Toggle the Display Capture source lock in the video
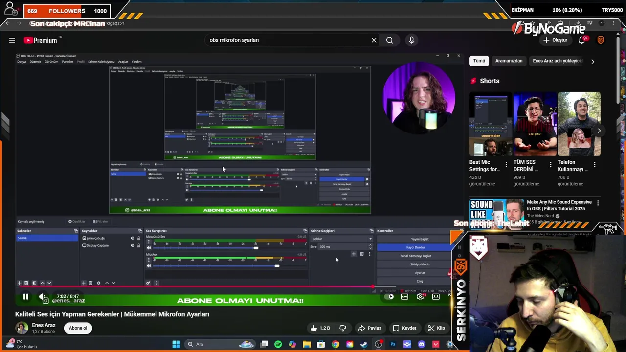The width and height of the screenshot is (626, 352). [138, 245]
